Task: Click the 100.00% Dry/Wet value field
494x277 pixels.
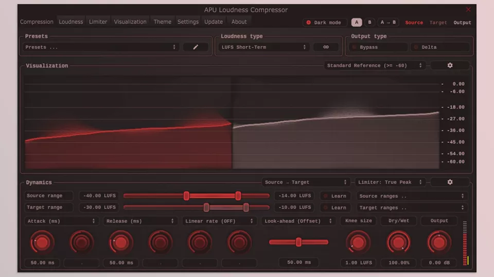Action: point(399,263)
